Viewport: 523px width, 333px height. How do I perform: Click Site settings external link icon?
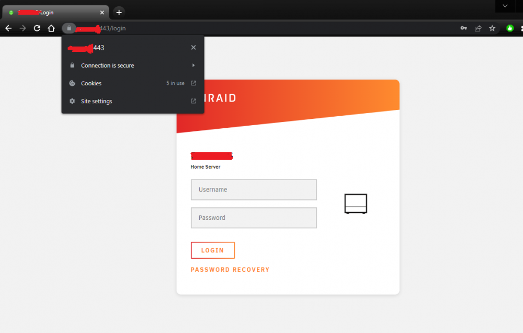click(194, 101)
